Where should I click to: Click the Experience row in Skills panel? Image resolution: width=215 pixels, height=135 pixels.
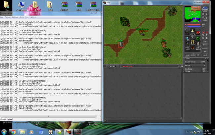[195, 62]
